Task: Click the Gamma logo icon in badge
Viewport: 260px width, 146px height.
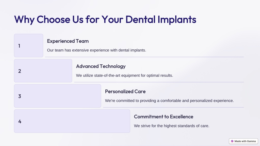Action: coord(232,141)
